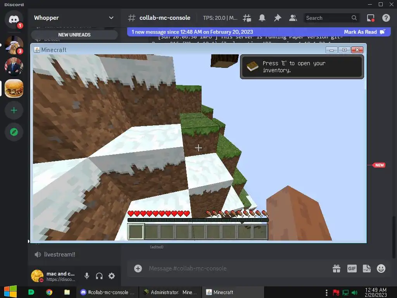Explore public servers compass icon

(x=14, y=132)
